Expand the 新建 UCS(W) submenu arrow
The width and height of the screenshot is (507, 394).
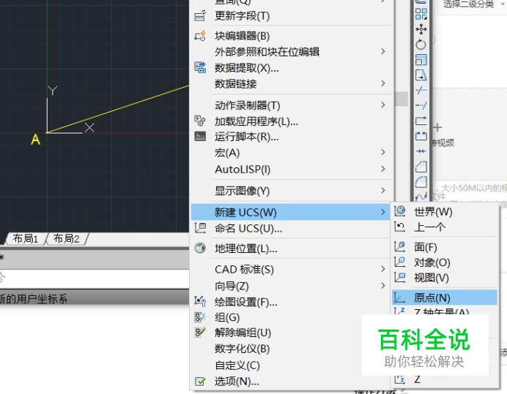tap(383, 212)
